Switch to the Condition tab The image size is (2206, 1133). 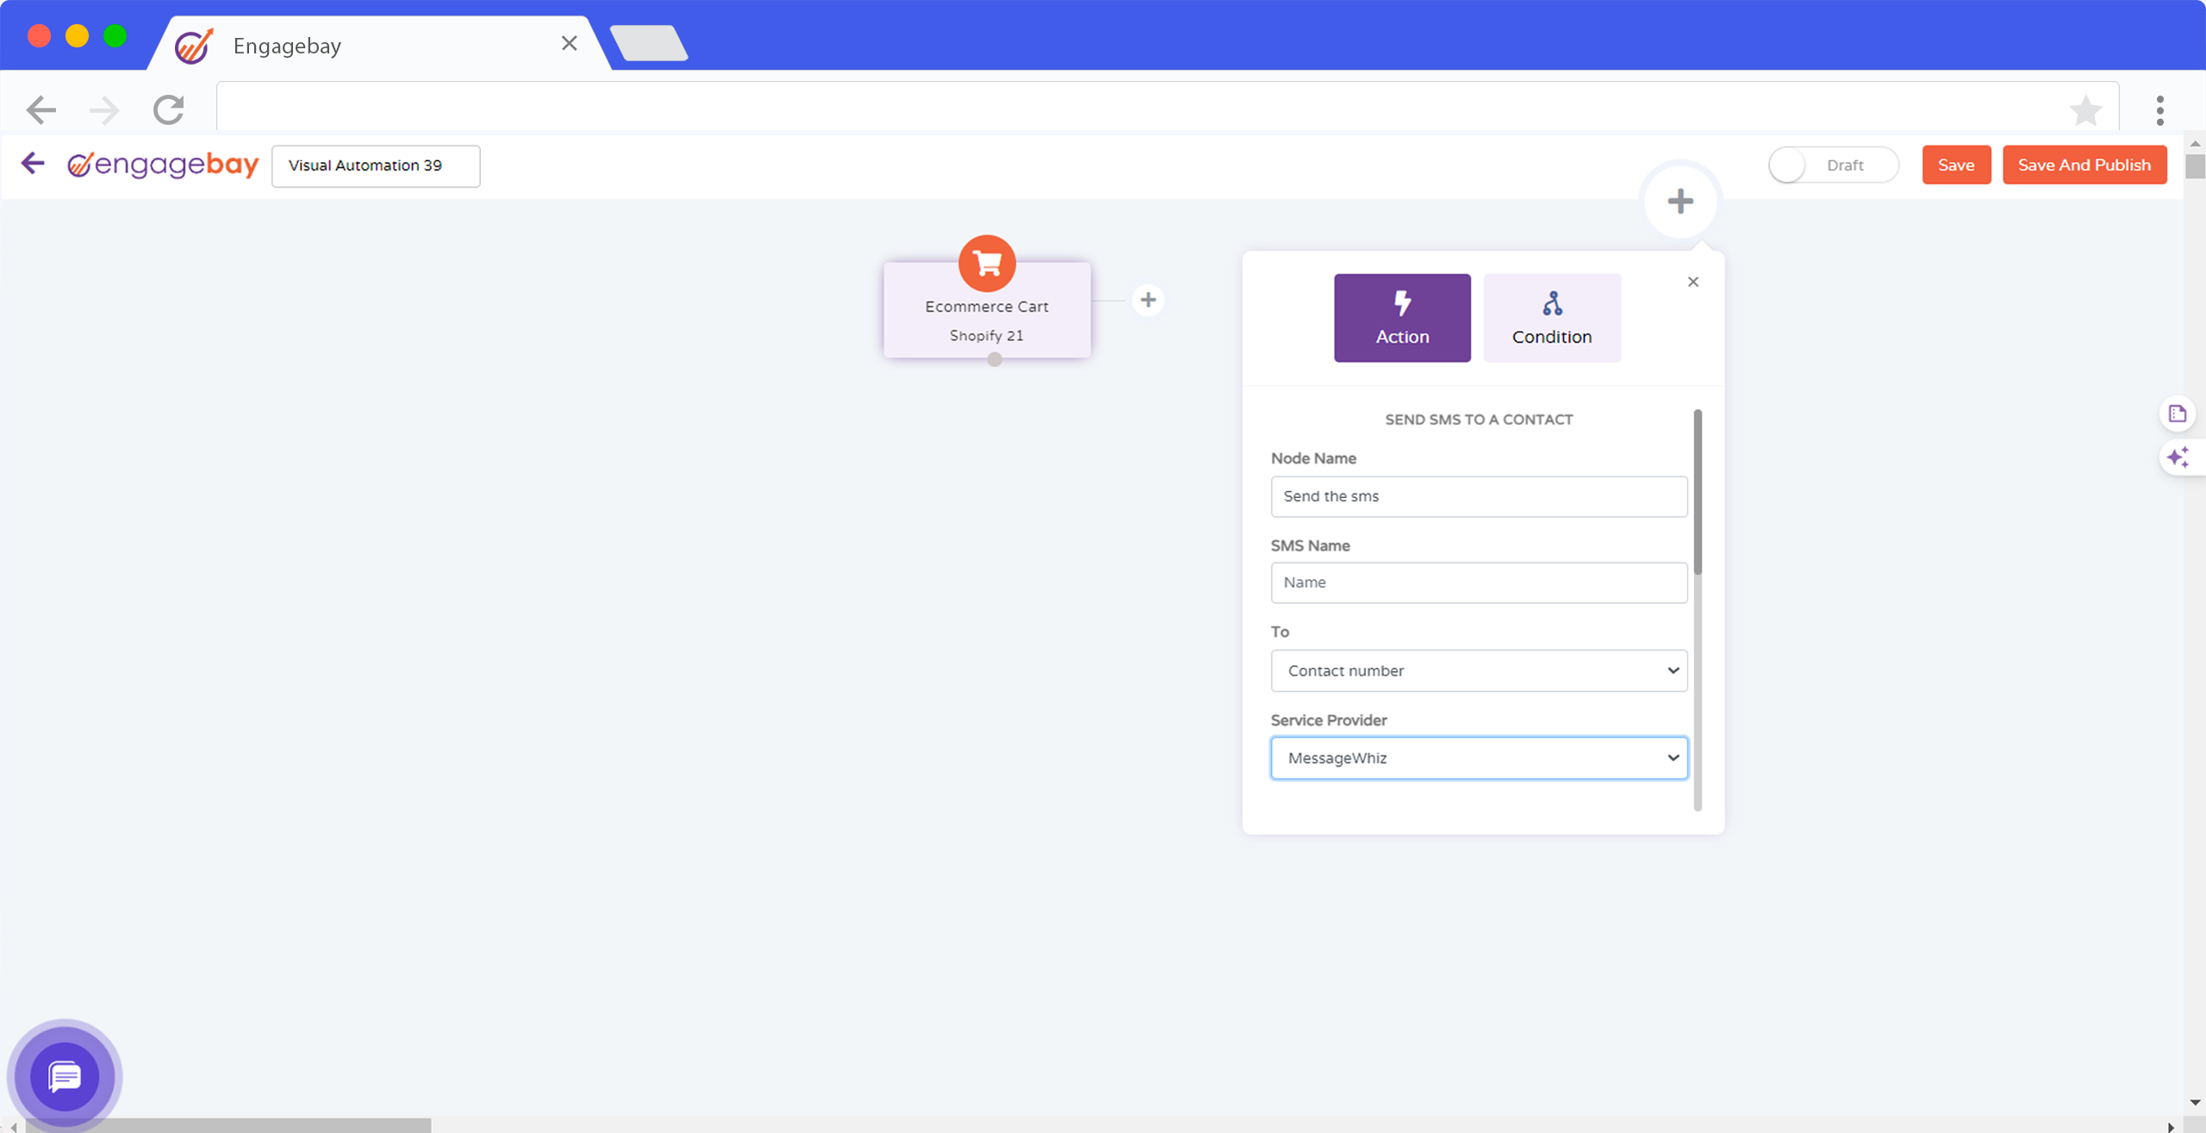point(1551,318)
